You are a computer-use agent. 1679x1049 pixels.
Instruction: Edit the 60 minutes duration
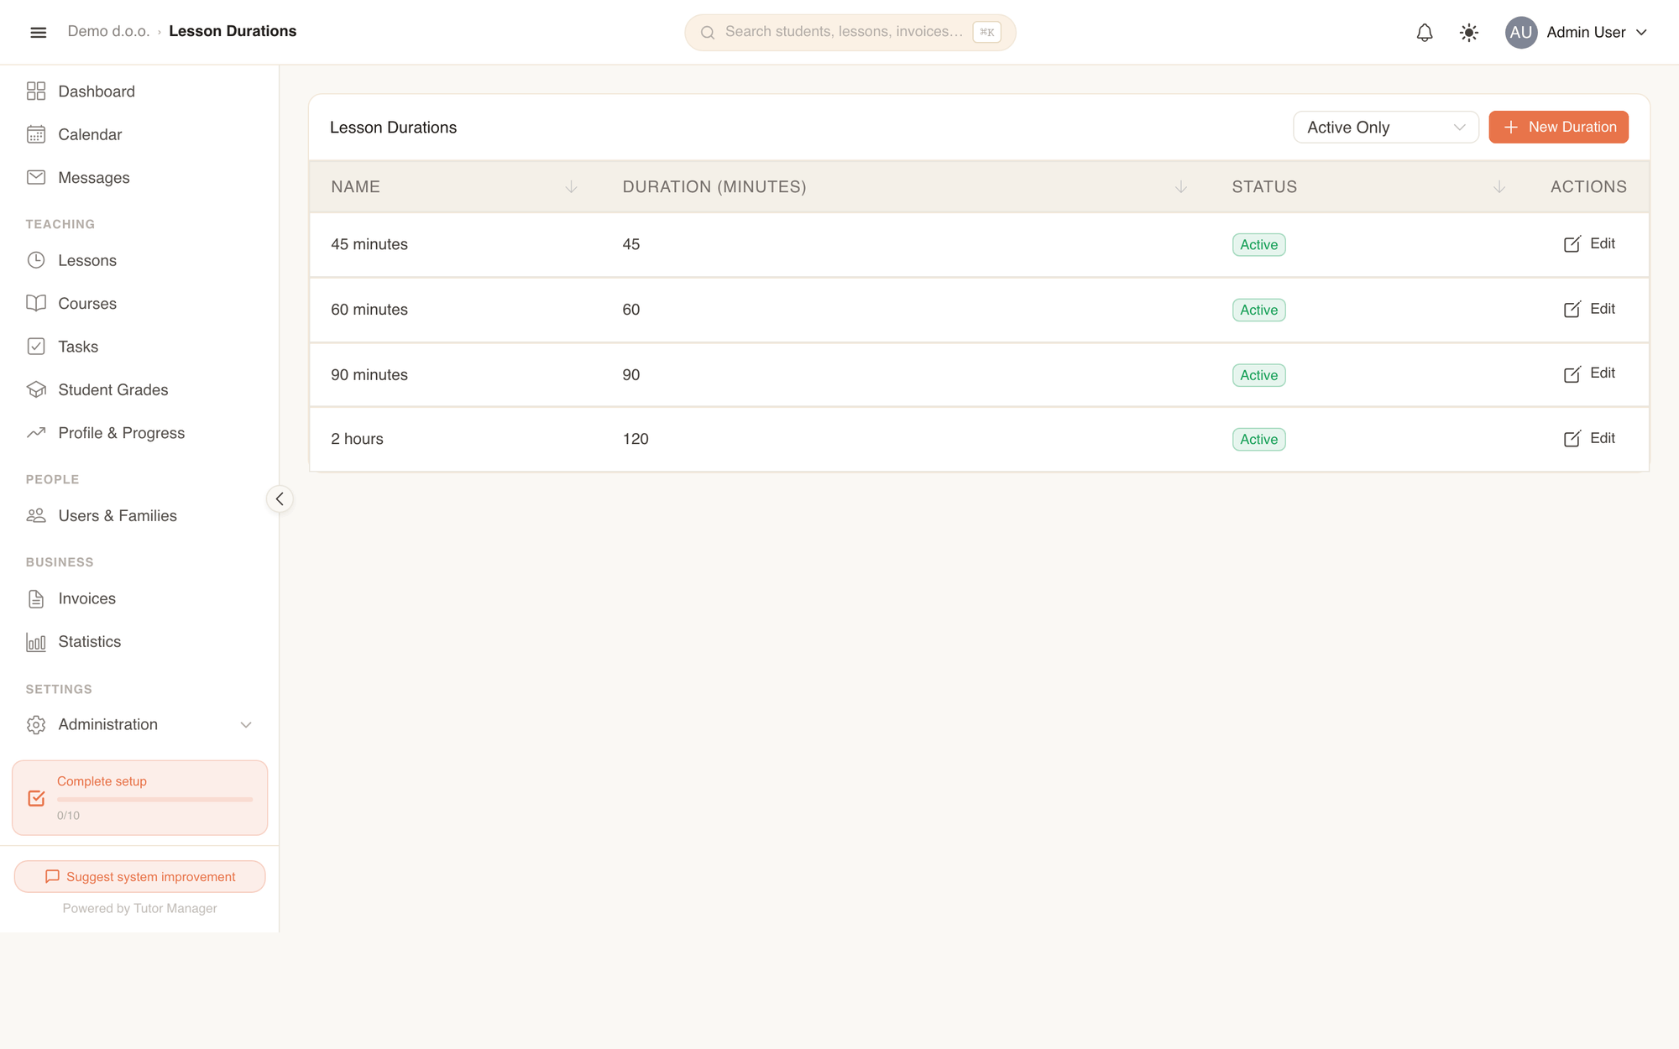[1589, 309]
